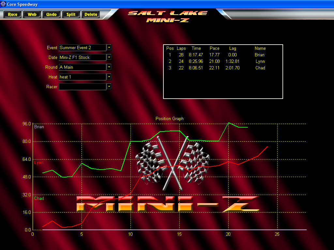
Task: Select Chad's name in results table
Action: [x=260, y=68]
